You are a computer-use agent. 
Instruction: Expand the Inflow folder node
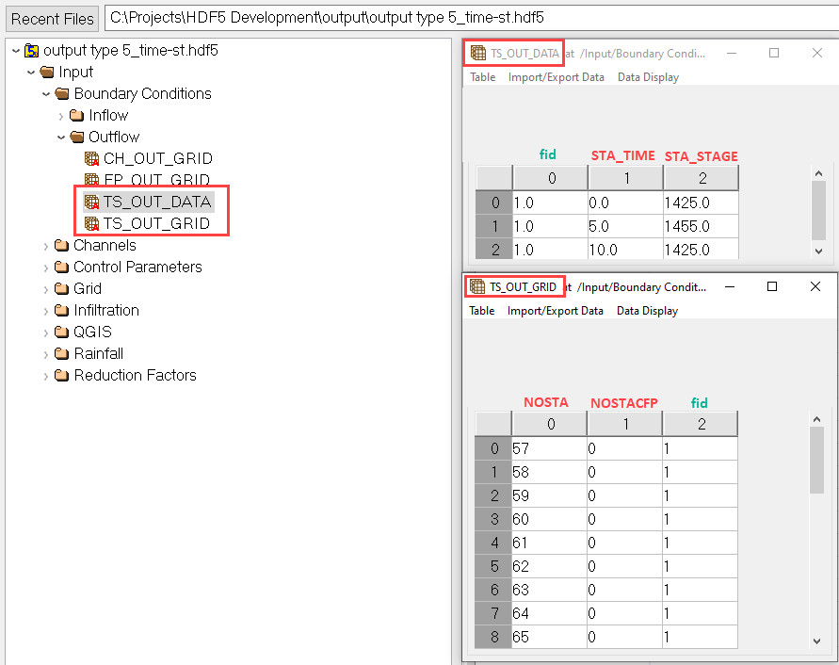(62, 115)
